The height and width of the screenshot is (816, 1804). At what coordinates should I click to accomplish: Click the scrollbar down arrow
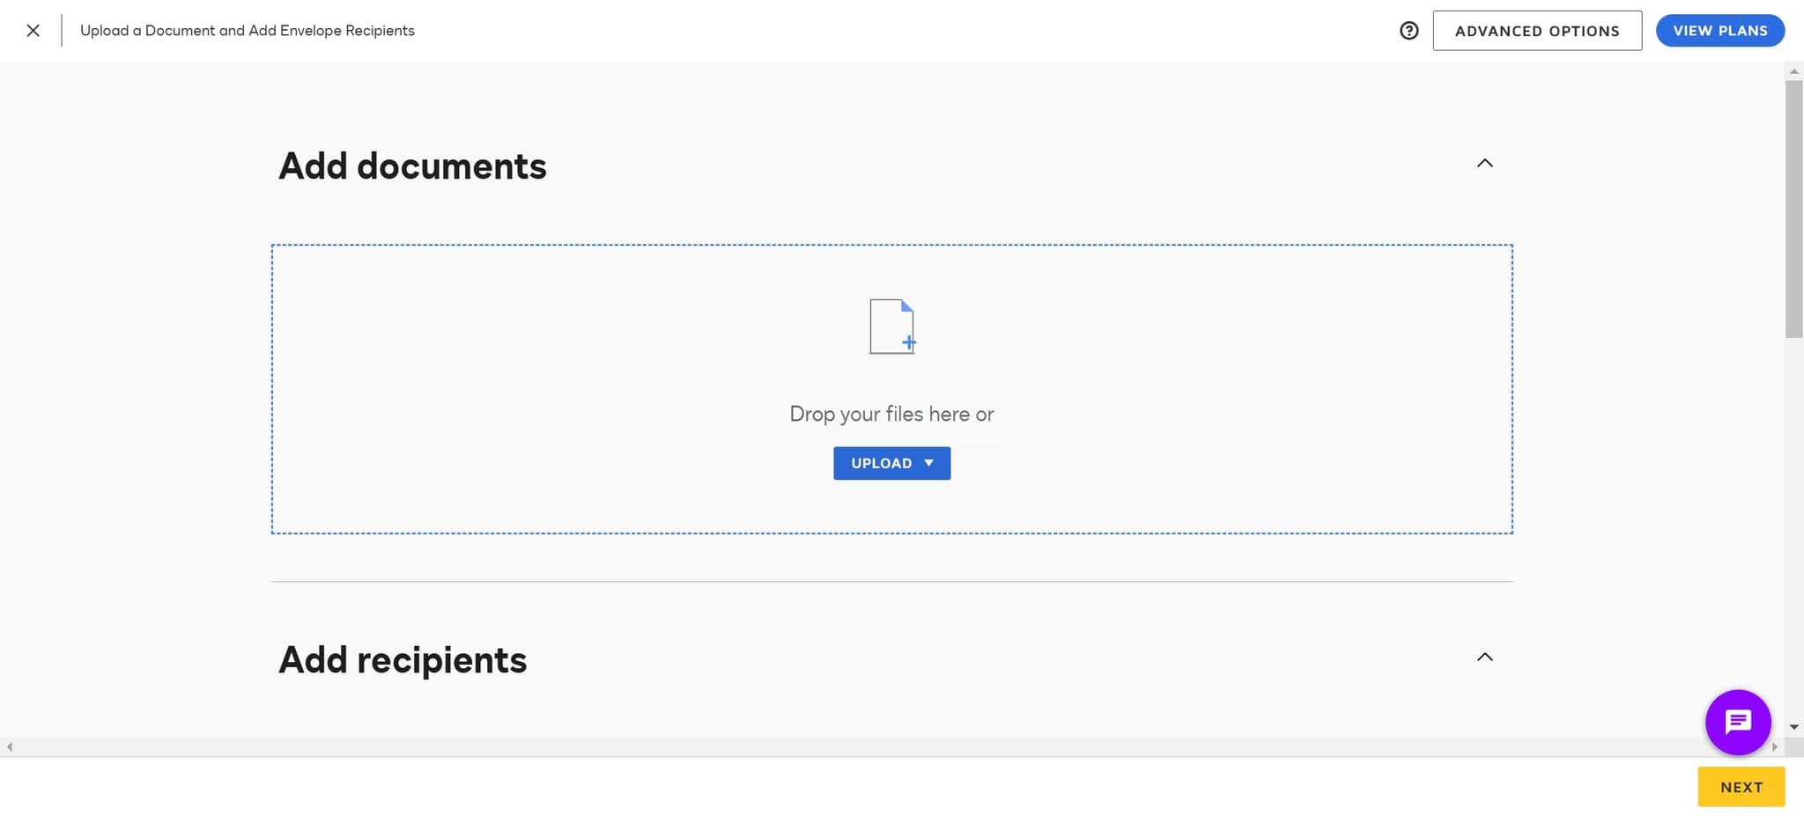pos(1794,725)
